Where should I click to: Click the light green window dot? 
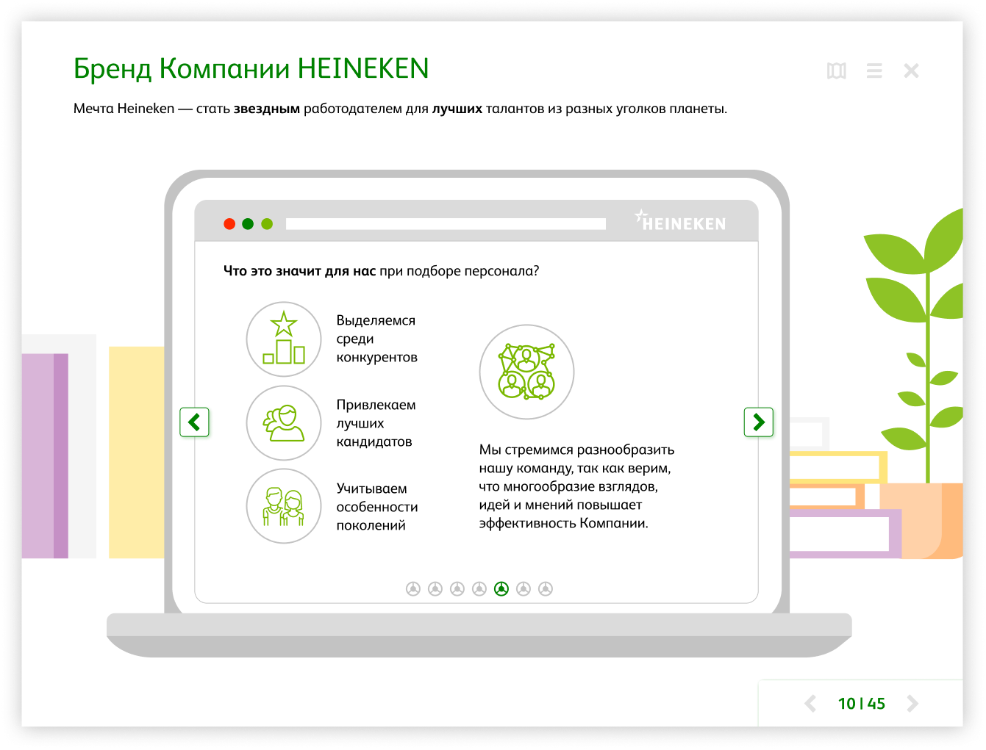pos(267,224)
